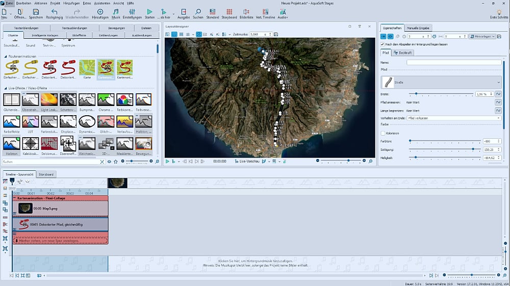
Task: Choose the LUT effect icon
Action: (x=30, y=122)
